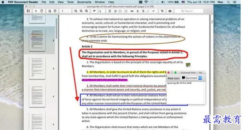Screen dimensions: 244x130
Task: Select the rectangle annotation tool
Action: (126, 11)
